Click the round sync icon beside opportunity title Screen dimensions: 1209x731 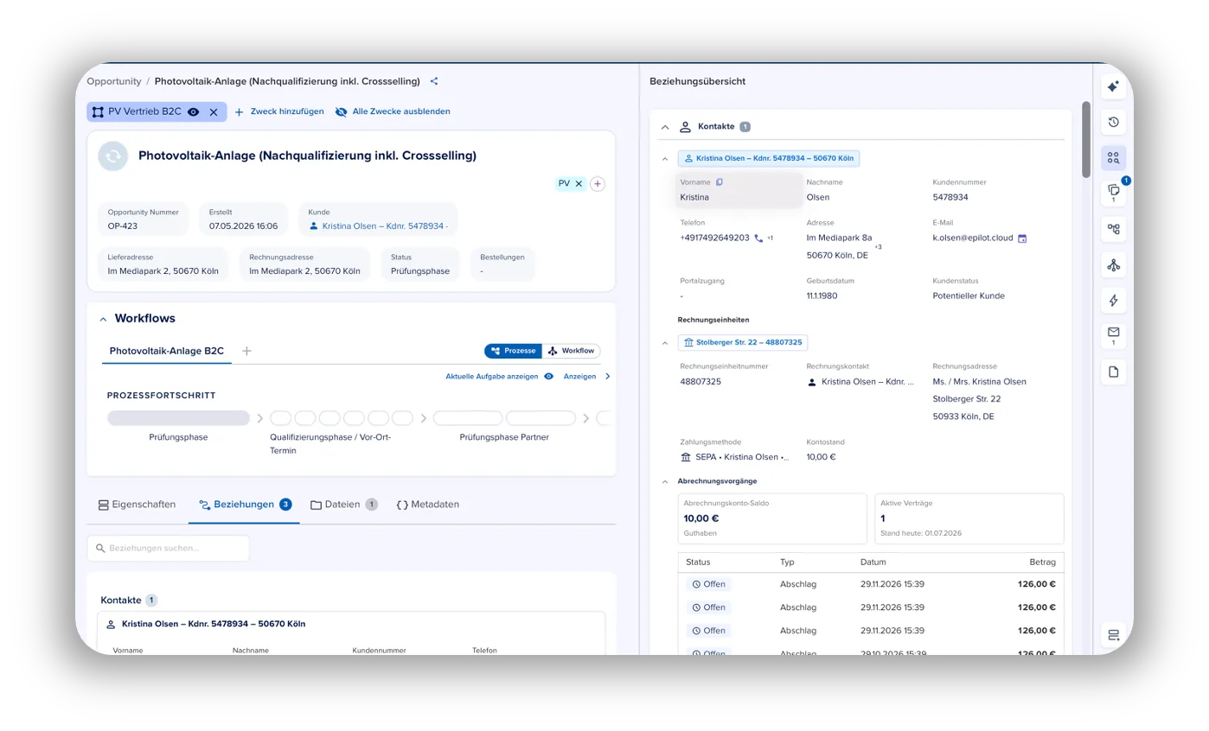tap(112, 156)
